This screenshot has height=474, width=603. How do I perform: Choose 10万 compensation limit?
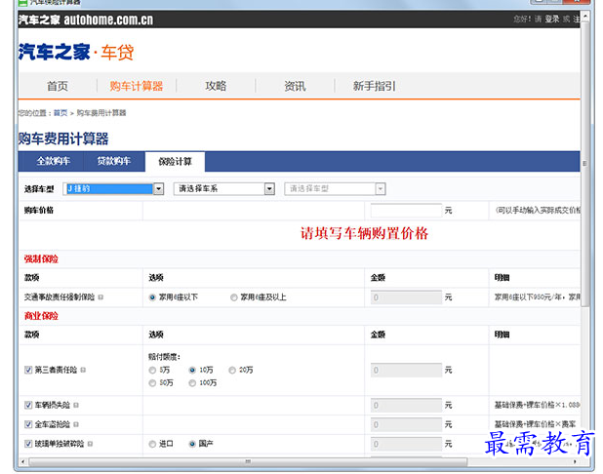pyautogui.click(x=192, y=370)
